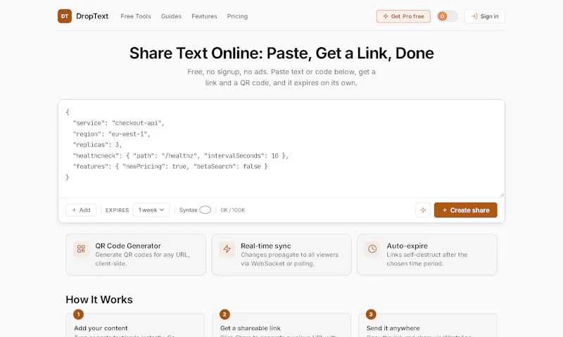This screenshot has height=337, width=563.
Task: Open the Guides menu item
Action: click(x=171, y=16)
